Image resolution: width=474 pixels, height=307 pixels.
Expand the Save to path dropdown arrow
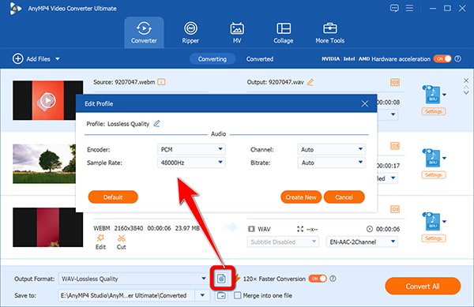(202, 295)
